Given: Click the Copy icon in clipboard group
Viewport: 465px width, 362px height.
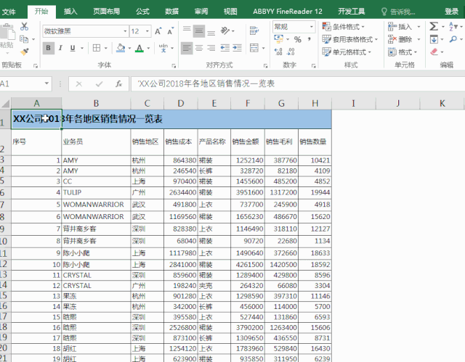Looking at the screenshot, I should pyautogui.click(x=24, y=39).
